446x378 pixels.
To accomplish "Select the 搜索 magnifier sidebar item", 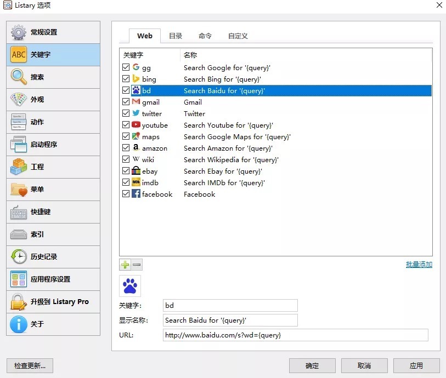I will (53, 77).
